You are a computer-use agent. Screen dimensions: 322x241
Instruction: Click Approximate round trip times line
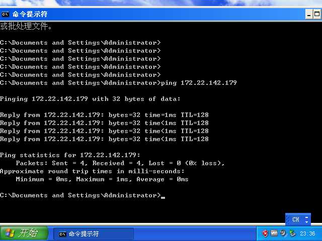pos(92,171)
